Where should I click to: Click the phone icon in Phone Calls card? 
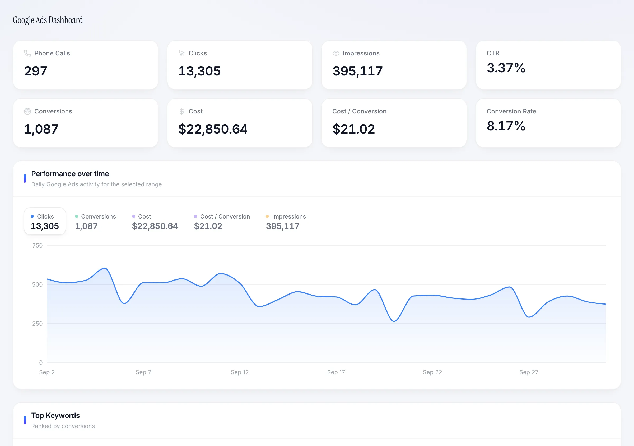click(27, 53)
